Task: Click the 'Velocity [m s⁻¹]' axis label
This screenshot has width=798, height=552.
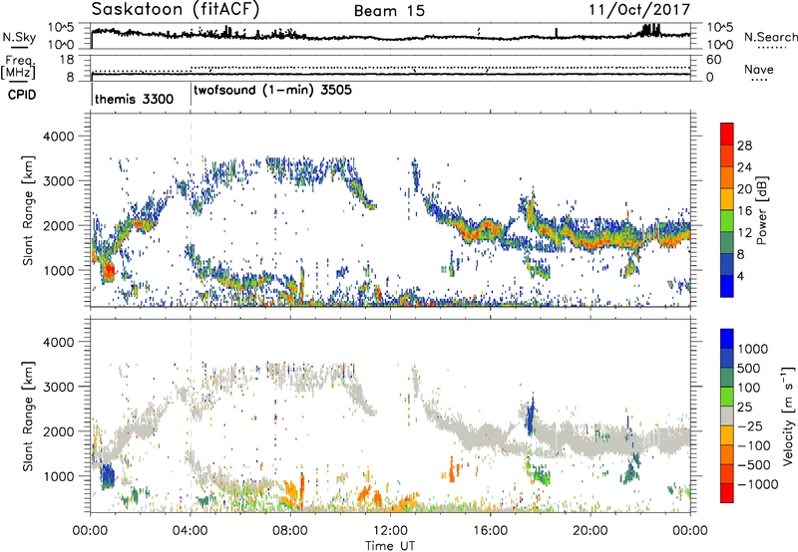Action: [788, 415]
